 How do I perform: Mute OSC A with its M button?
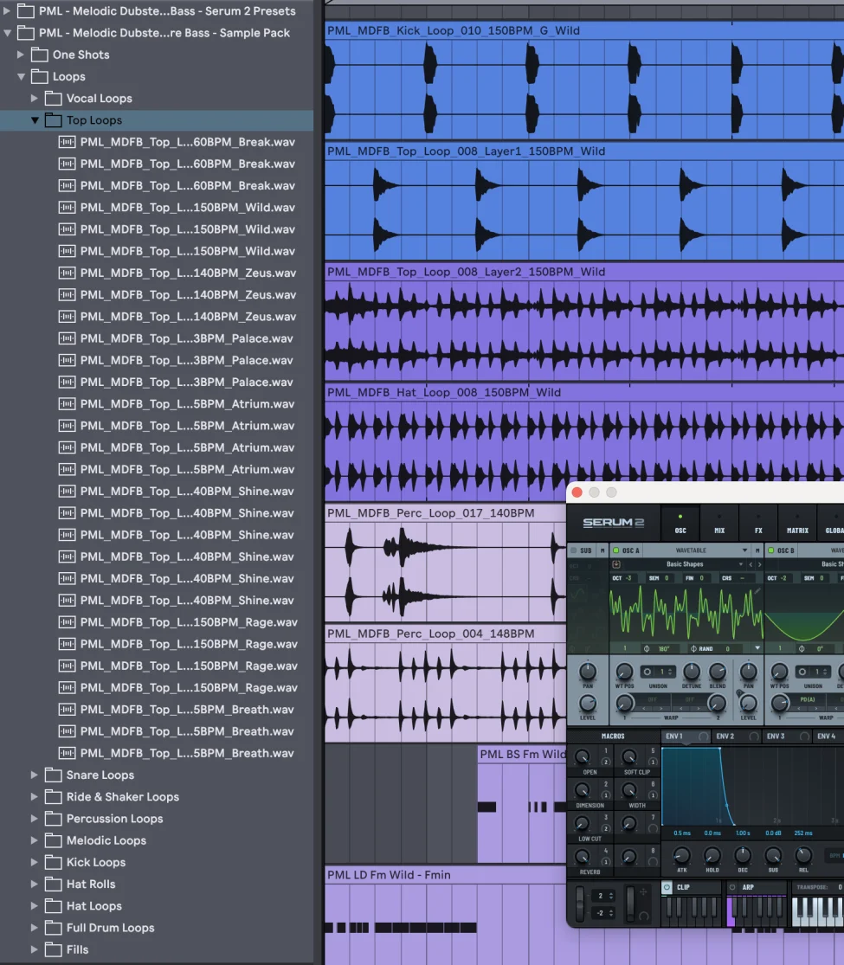tap(757, 550)
